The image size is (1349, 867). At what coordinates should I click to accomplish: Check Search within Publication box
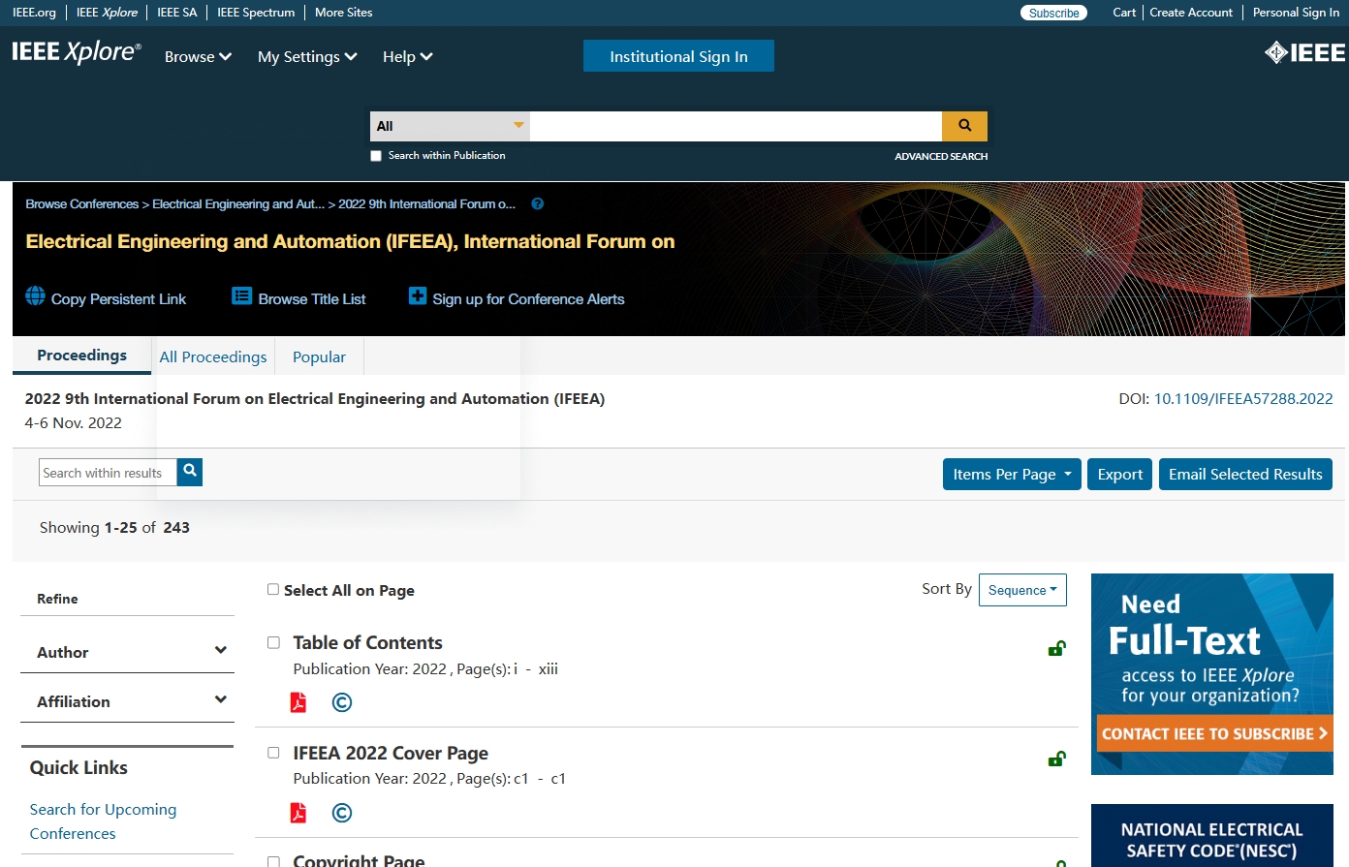tap(376, 156)
